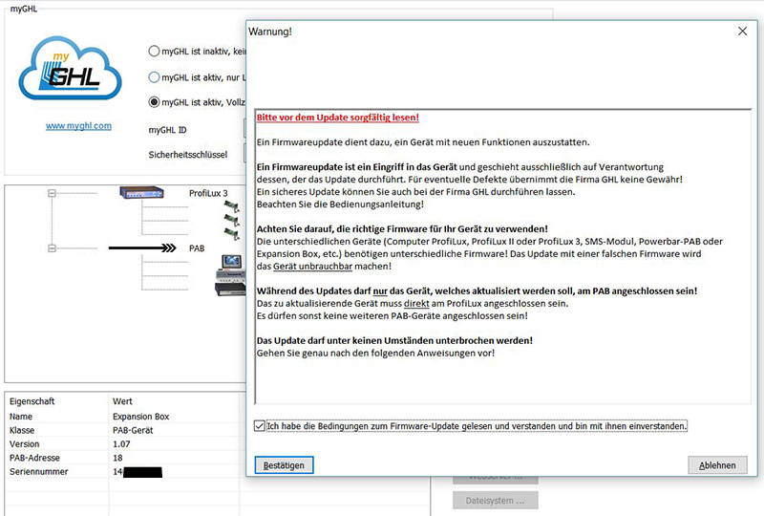The image size is (764, 516).
Task: Click the red 'Bitte vor dem Update sorgfältig lesen!' heading
Action: (338, 118)
